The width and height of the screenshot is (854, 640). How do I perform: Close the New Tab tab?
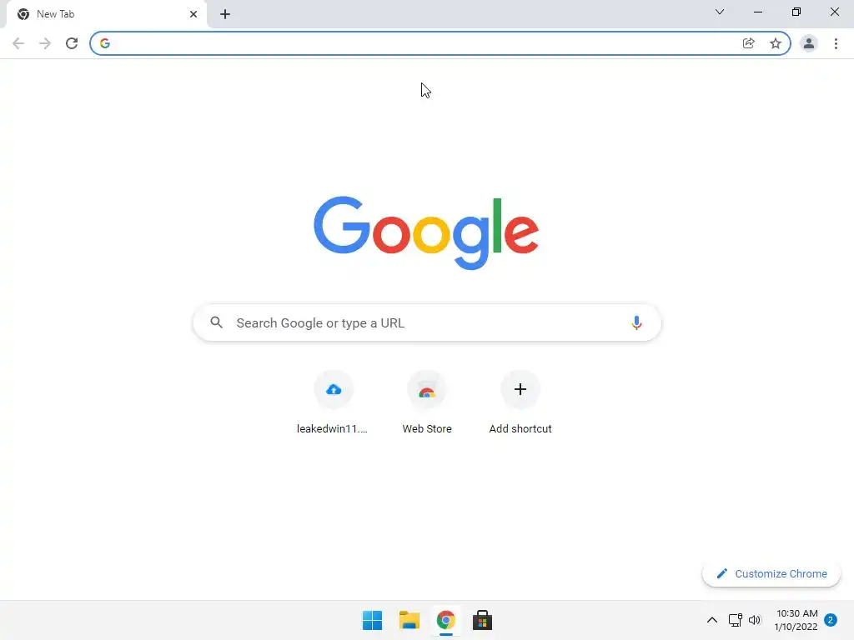click(x=193, y=14)
